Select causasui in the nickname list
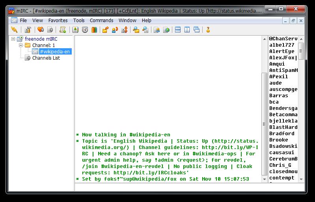315x202 pixels. [281, 153]
